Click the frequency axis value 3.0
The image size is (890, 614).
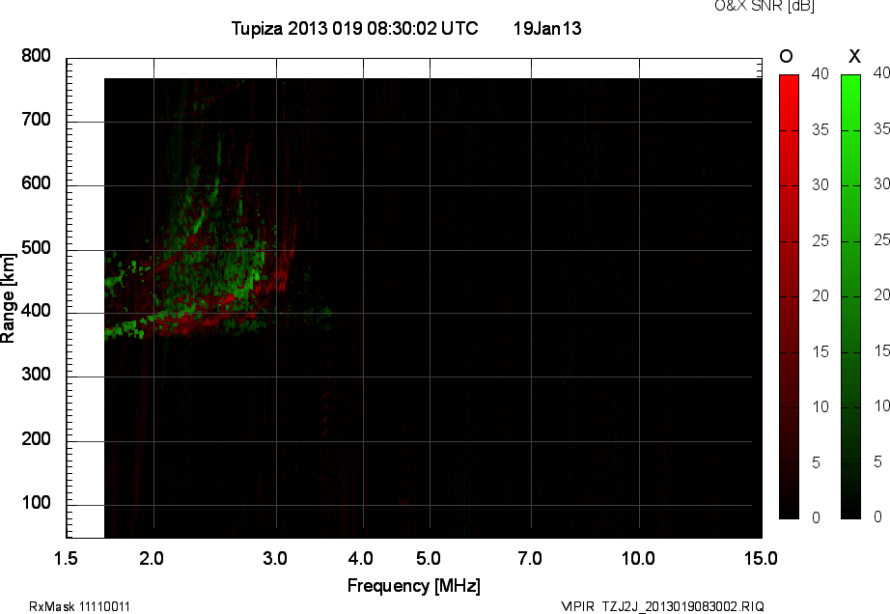pos(275,558)
